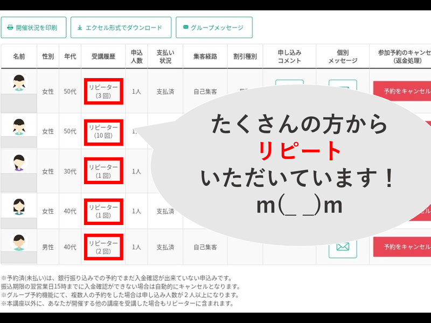431x323 pixels.
Task: Cancel the reservation in the 男性 40代 row
Action: [401, 247]
